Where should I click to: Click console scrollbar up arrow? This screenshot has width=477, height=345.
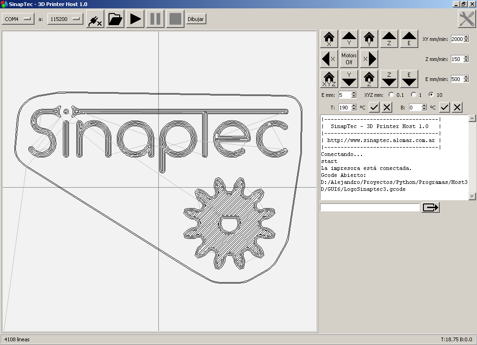click(472, 118)
